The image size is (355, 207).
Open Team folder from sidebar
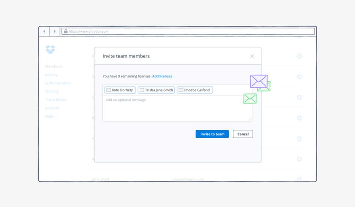[x=56, y=100]
